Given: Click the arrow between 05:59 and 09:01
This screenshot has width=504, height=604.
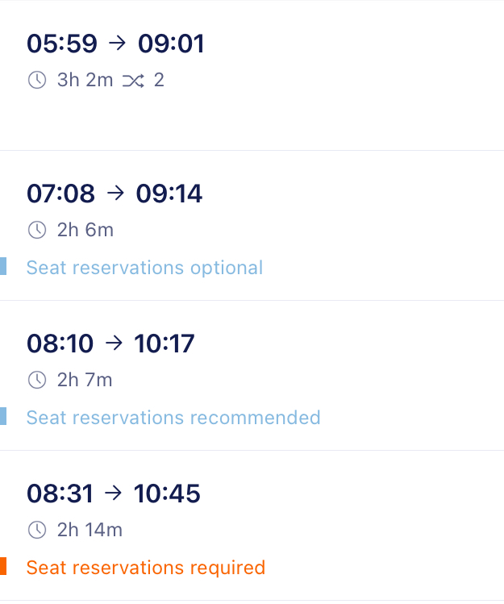Looking at the screenshot, I should (117, 43).
